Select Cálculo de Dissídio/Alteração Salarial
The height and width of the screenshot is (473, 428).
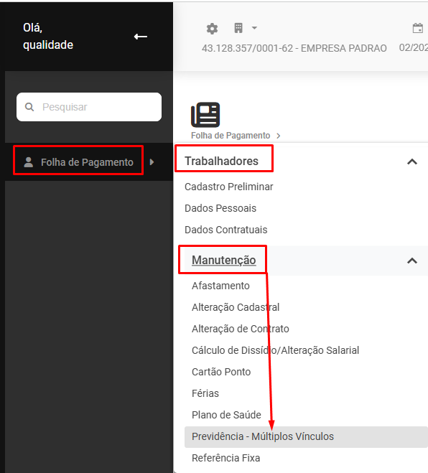point(275,350)
